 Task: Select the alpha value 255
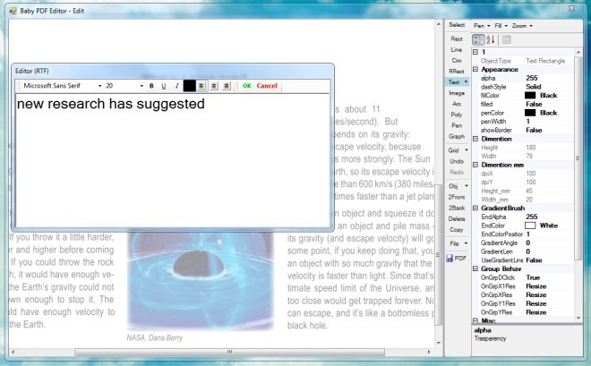coord(531,79)
